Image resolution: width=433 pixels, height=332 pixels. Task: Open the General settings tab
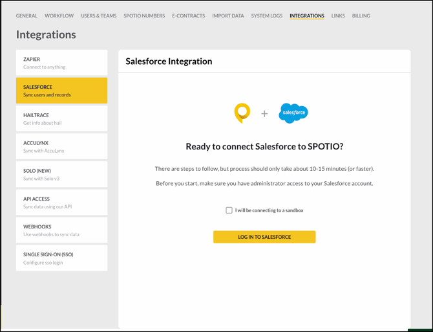[x=26, y=16]
